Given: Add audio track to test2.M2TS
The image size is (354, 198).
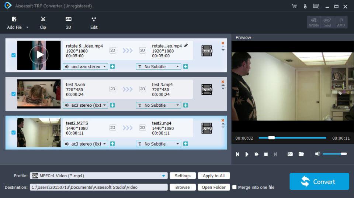Looking at the screenshot, I should click(x=112, y=144).
